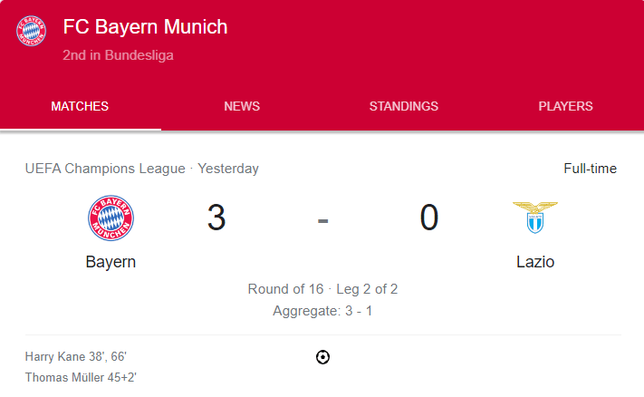Open the Standings tab
The height and width of the screenshot is (397, 644).
tap(403, 106)
